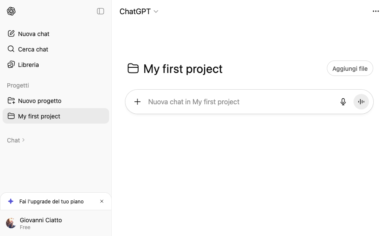Open the Libreria section
Screen dimensions: 387x236
click(28, 65)
